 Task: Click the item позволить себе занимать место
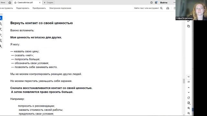coord(34,67)
